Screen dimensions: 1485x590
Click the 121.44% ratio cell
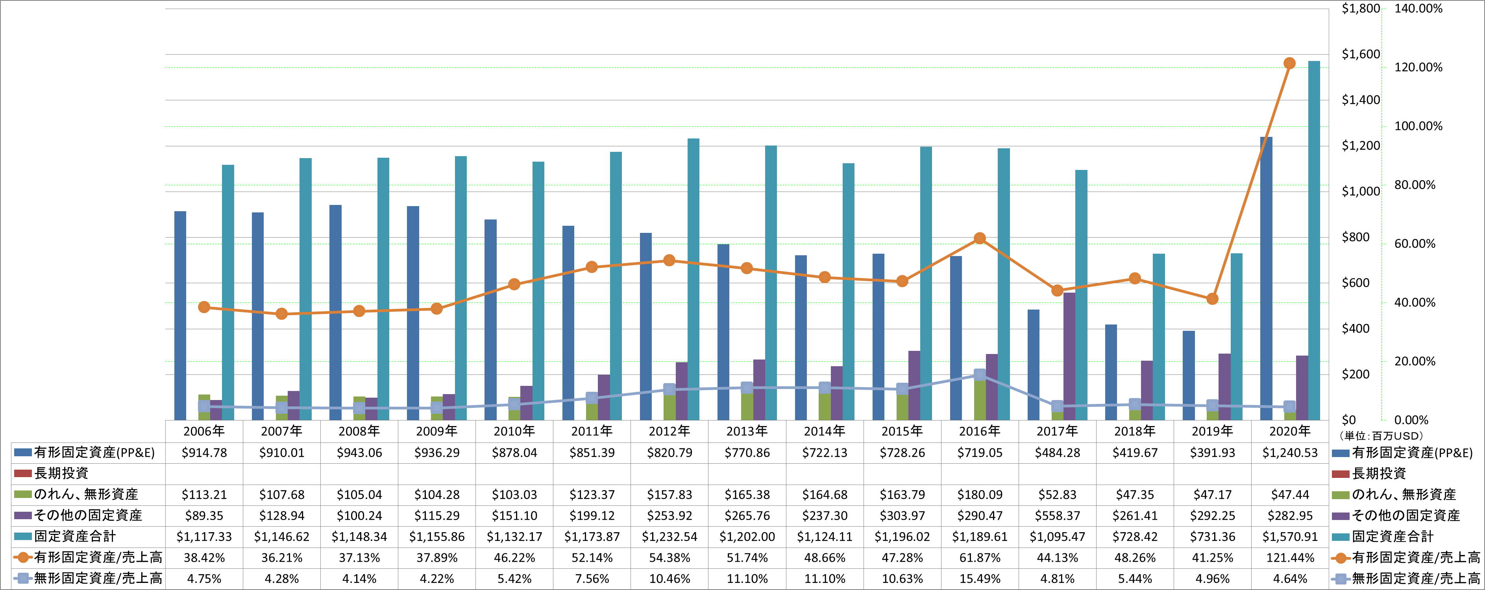pos(1289,558)
